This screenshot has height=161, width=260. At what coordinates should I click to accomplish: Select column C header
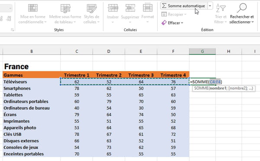click(77, 52)
